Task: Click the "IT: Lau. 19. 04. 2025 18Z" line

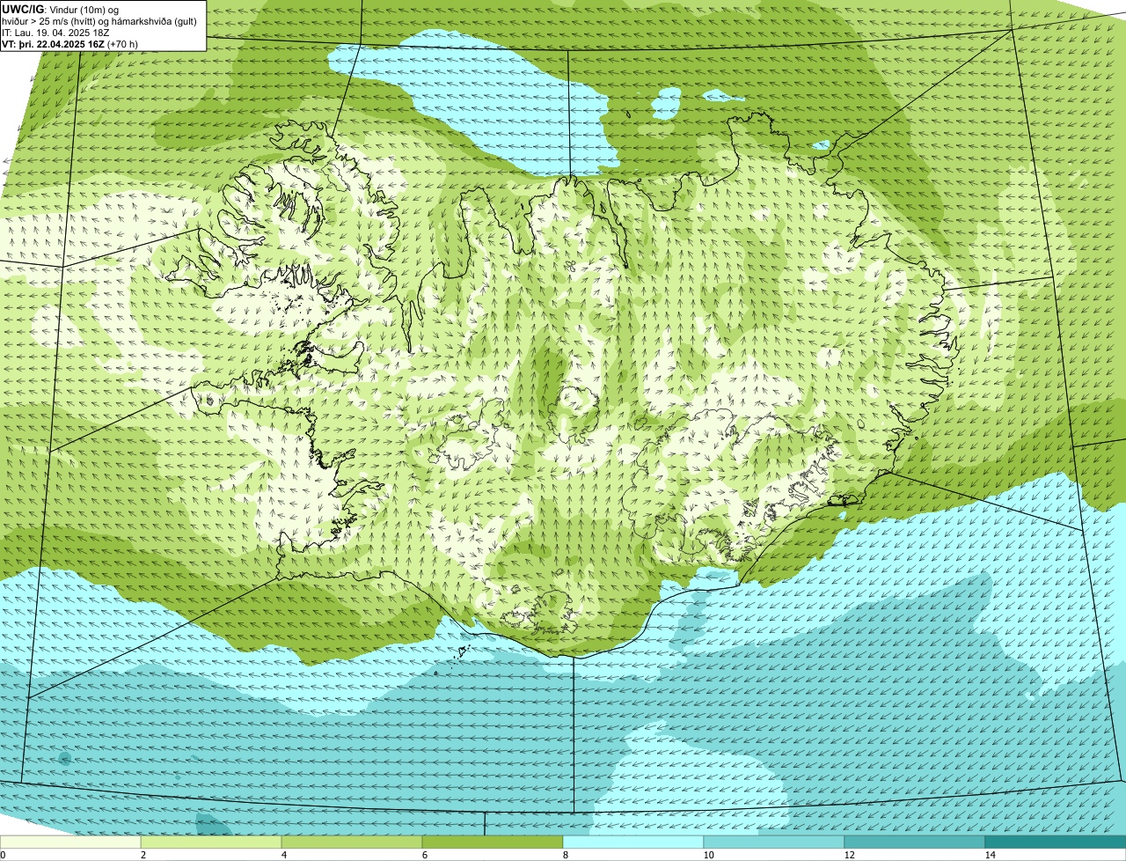Action: point(55,33)
